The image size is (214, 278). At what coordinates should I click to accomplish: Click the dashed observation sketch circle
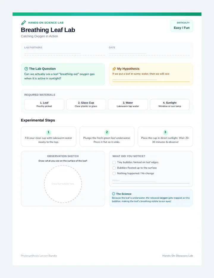pyautogui.click(x=63, y=184)
